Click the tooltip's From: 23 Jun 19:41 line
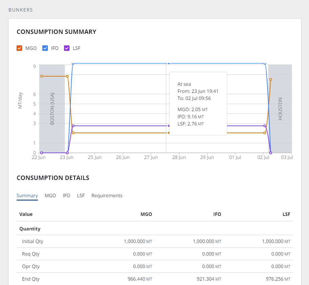This screenshot has width=309, height=285. [x=198, y=91]
